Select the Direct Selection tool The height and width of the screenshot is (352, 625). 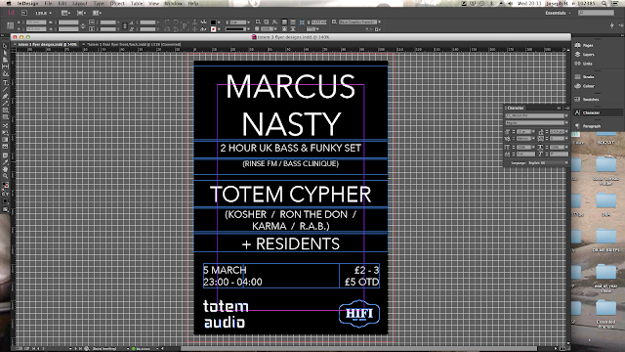point(5,53)
